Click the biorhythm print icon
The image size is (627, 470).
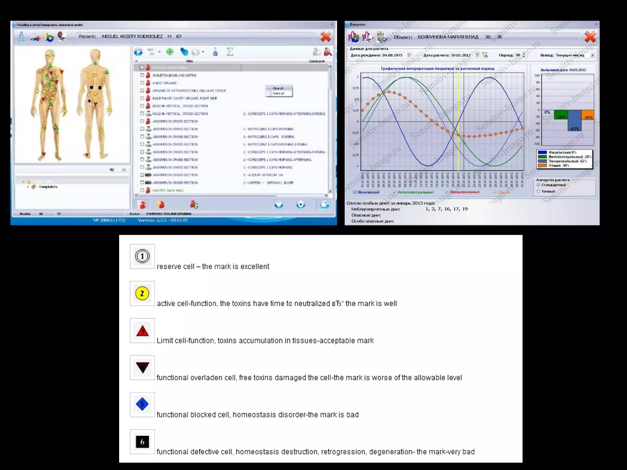tap(367, 37)
